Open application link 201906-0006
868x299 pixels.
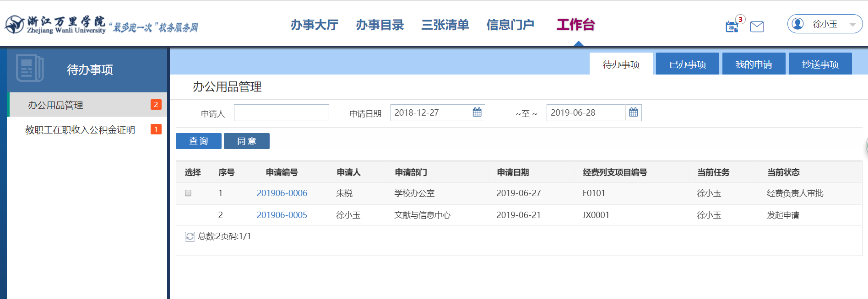click(x=282, y=193)
